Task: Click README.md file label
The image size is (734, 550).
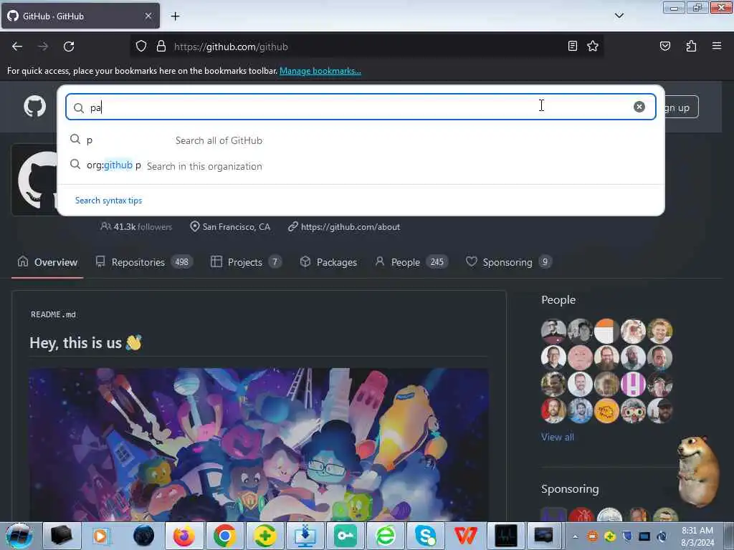Action: 53,314
